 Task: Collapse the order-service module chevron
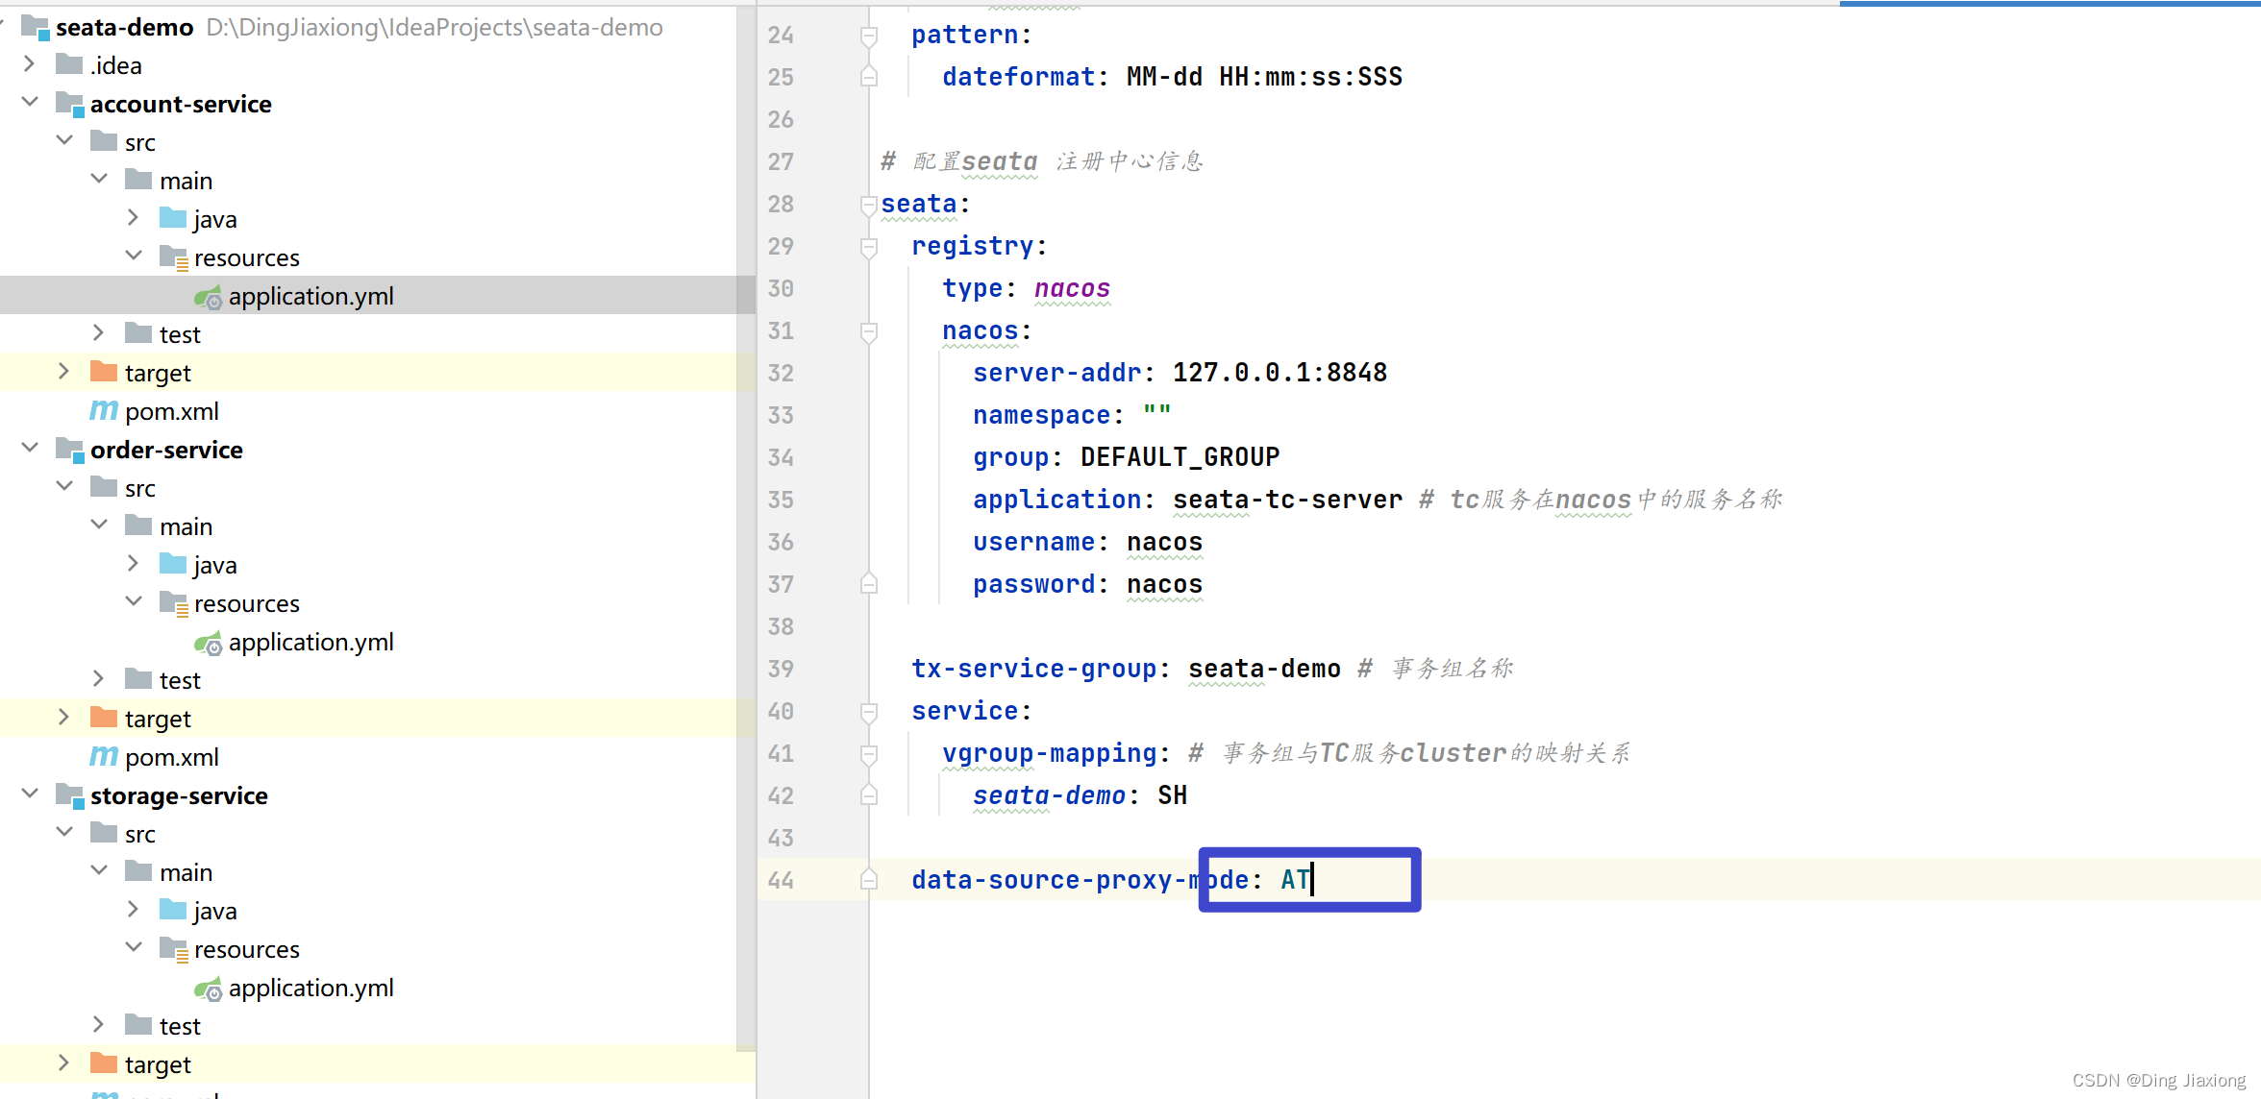(x=29, y=448)
